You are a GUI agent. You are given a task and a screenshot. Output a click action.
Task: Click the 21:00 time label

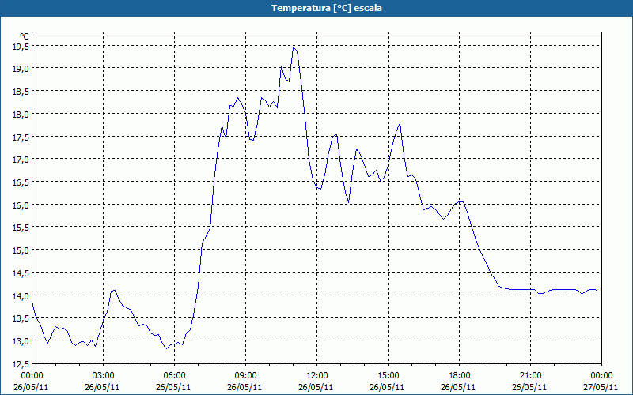point(530,376)
